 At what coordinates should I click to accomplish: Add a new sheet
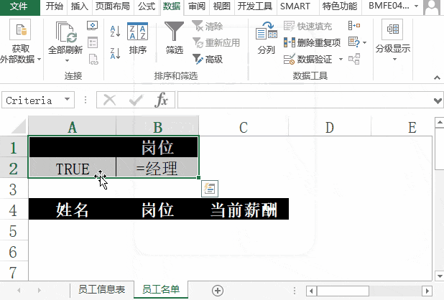218,291
